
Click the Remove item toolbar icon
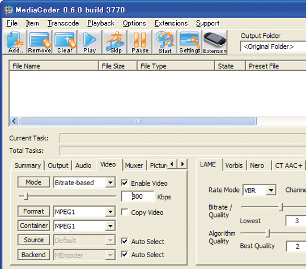[40, 42]
